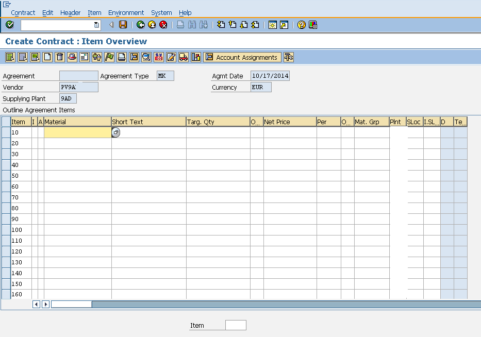
Task: Click the red Cancel X icon
Action: [x=163, y=25]
